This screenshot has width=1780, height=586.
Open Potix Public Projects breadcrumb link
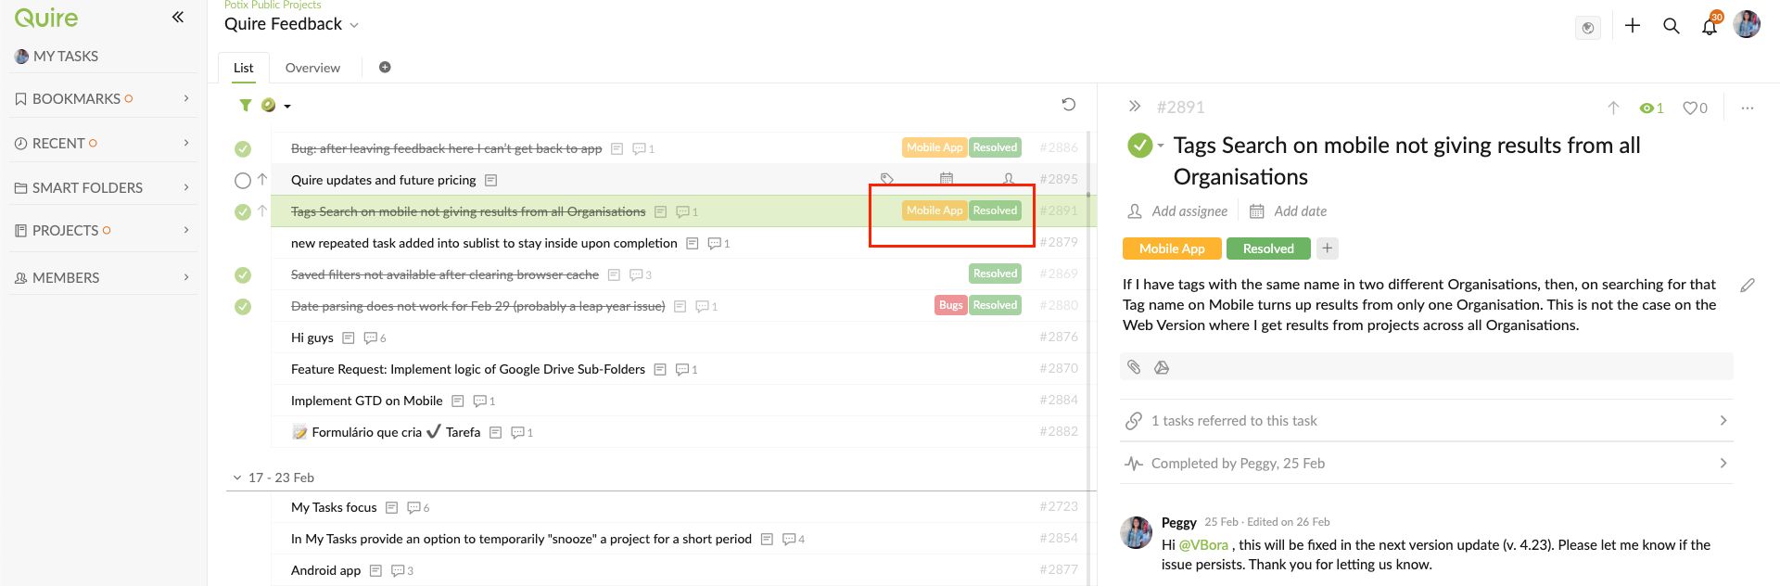click(x=273, y=5)
